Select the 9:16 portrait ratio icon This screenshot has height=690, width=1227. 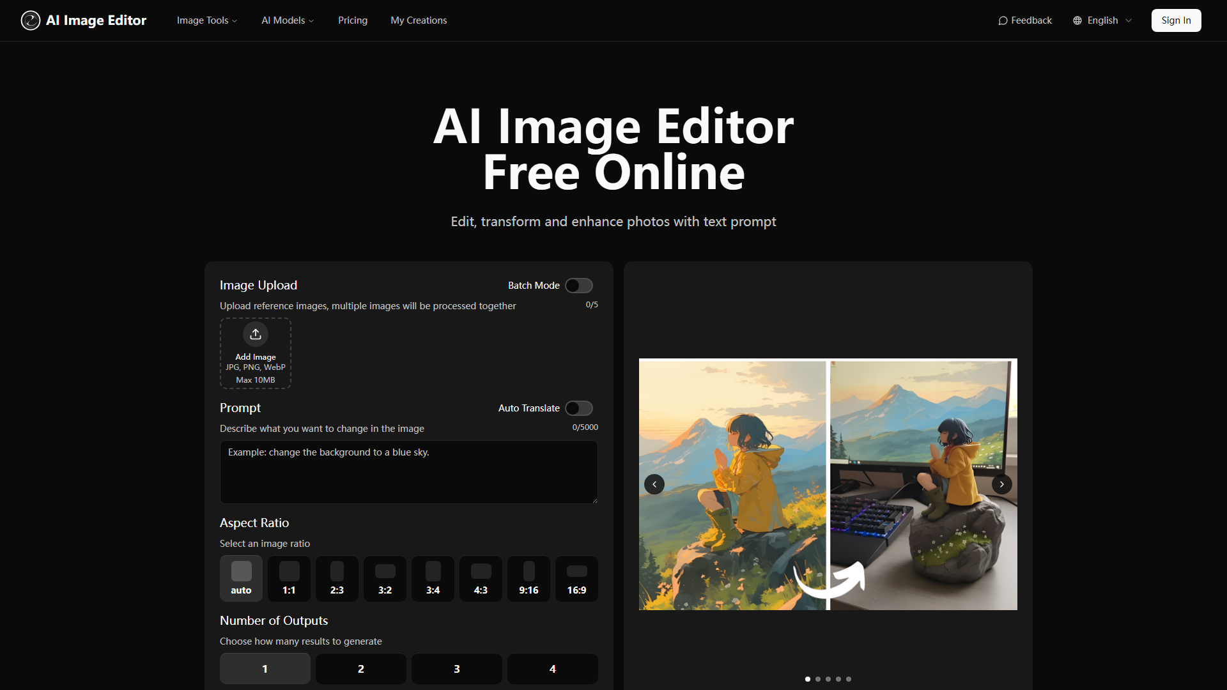(529, 572)
